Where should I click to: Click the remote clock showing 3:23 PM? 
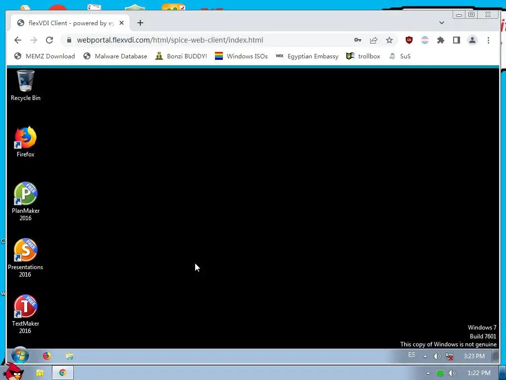point(474,356)
